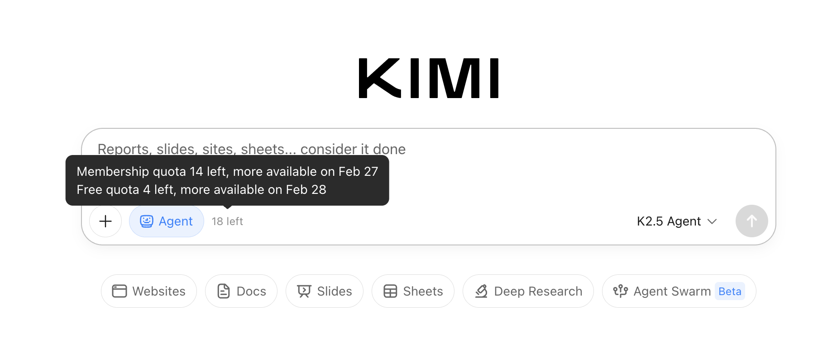Image resolution: width=813 pixels, height=348 pixels.
Task: Click the "18 left" quota label
Action: click(227, 221)
